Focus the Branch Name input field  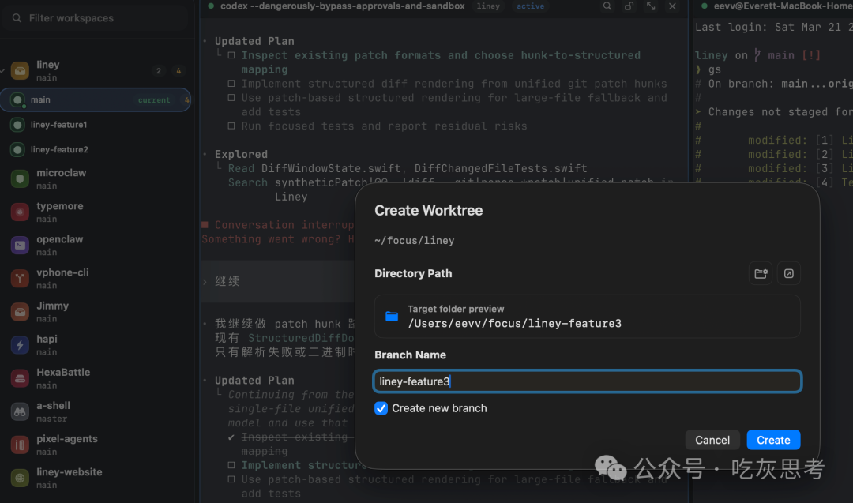[x=588, y=381]
